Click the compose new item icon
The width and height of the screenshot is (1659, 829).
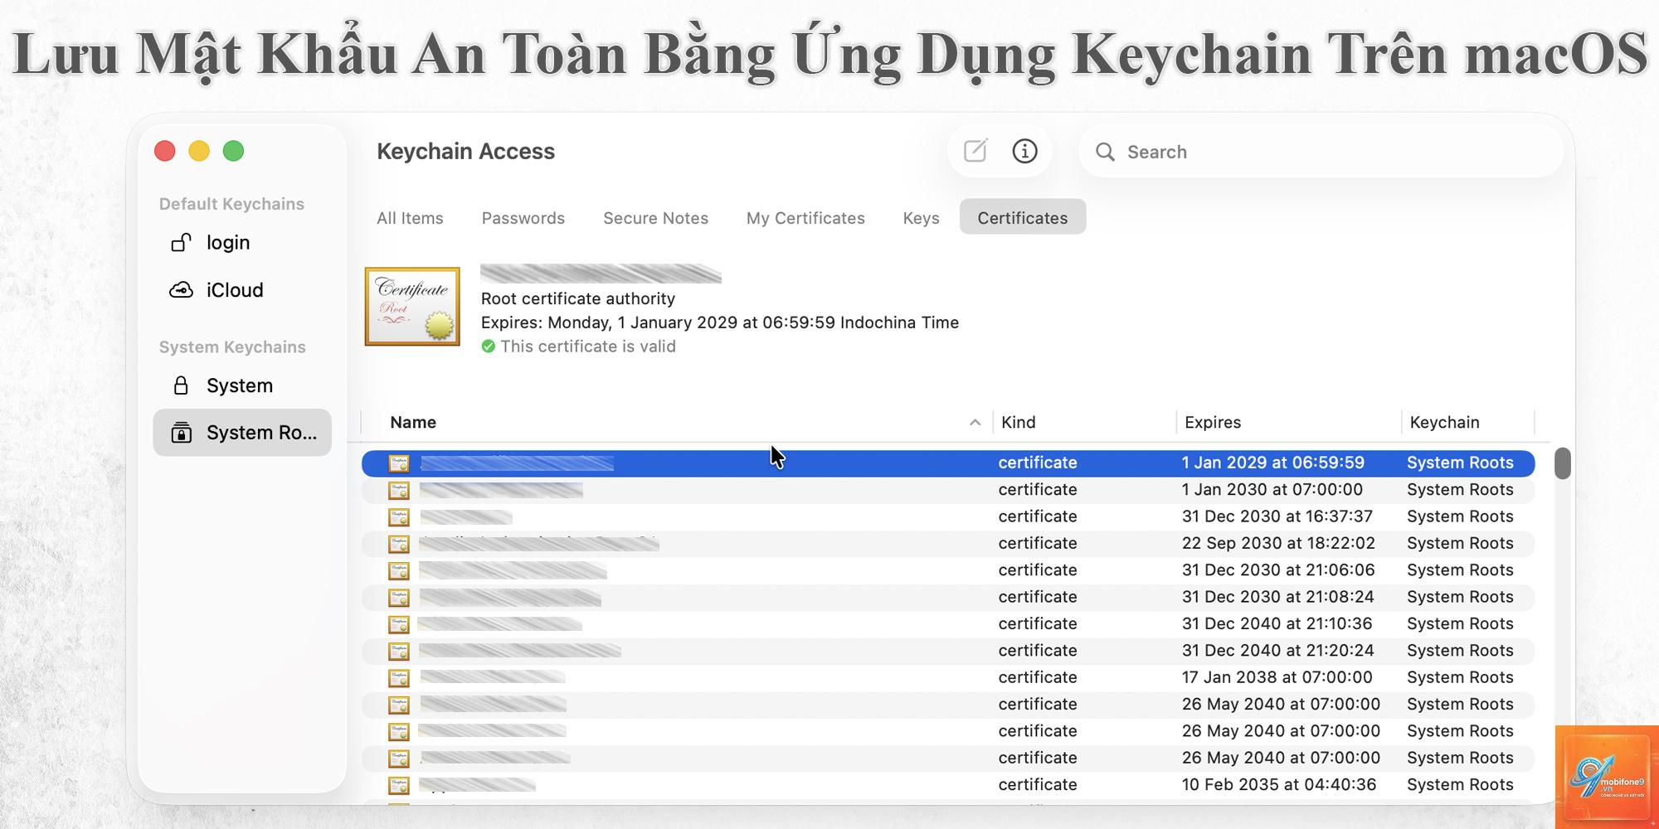tap(975, 151)
